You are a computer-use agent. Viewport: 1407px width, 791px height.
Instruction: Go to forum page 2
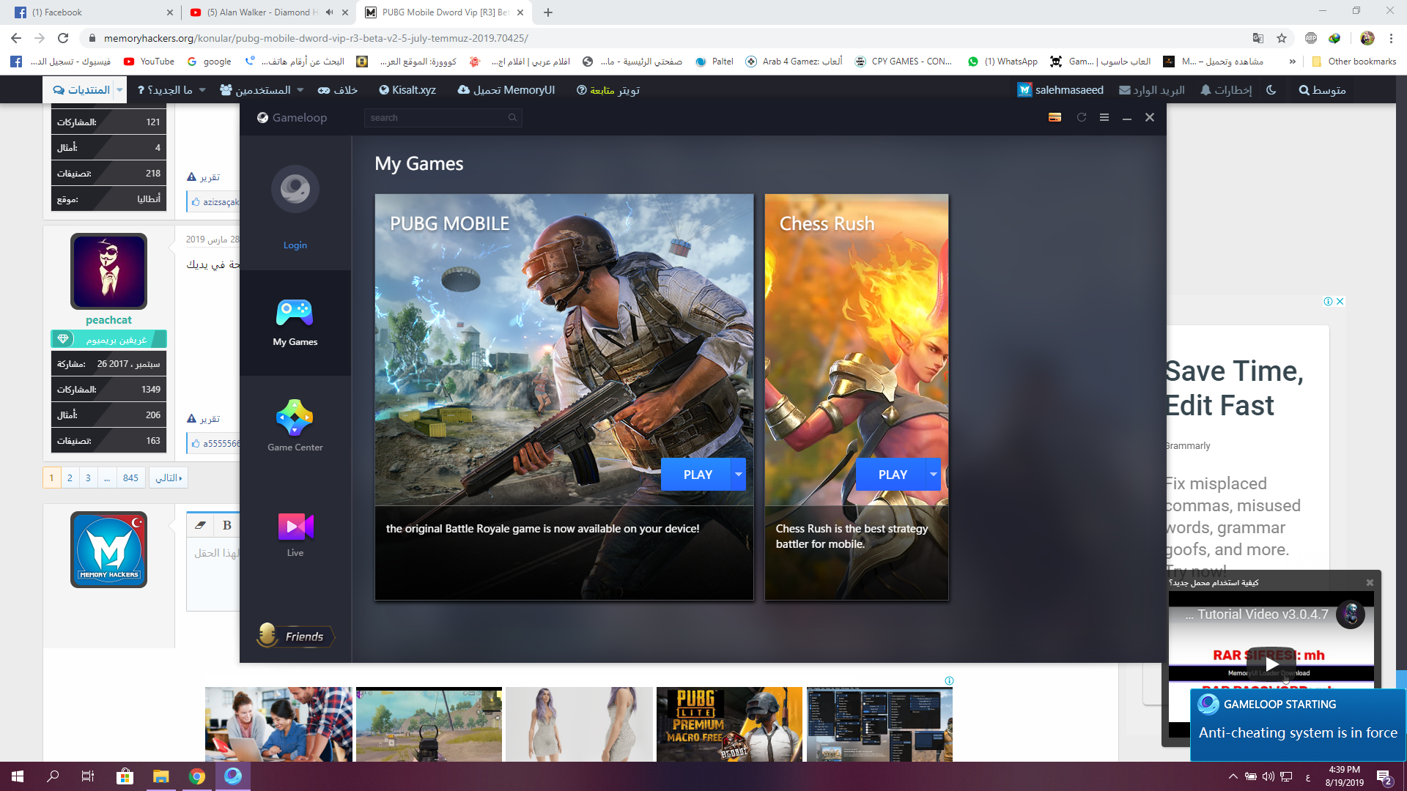(70, 478)
